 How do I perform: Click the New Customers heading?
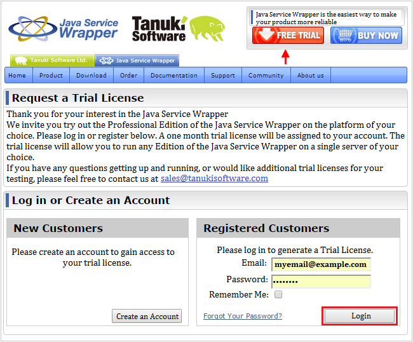pos(58,228)
